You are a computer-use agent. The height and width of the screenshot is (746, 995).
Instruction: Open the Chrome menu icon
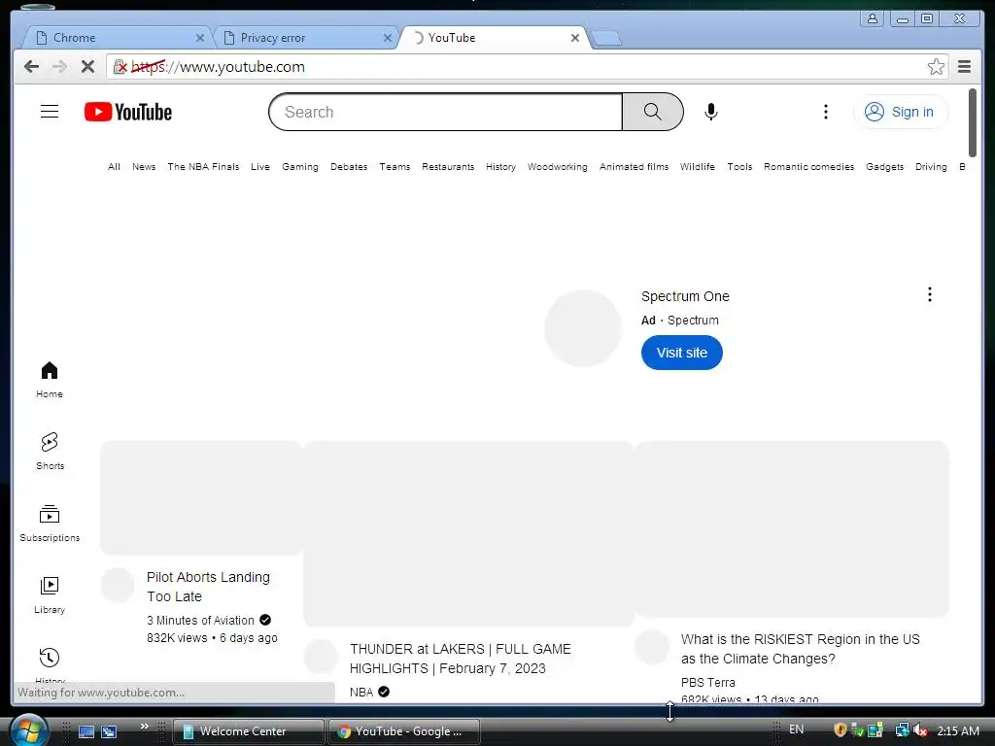(x=965, y=67)
